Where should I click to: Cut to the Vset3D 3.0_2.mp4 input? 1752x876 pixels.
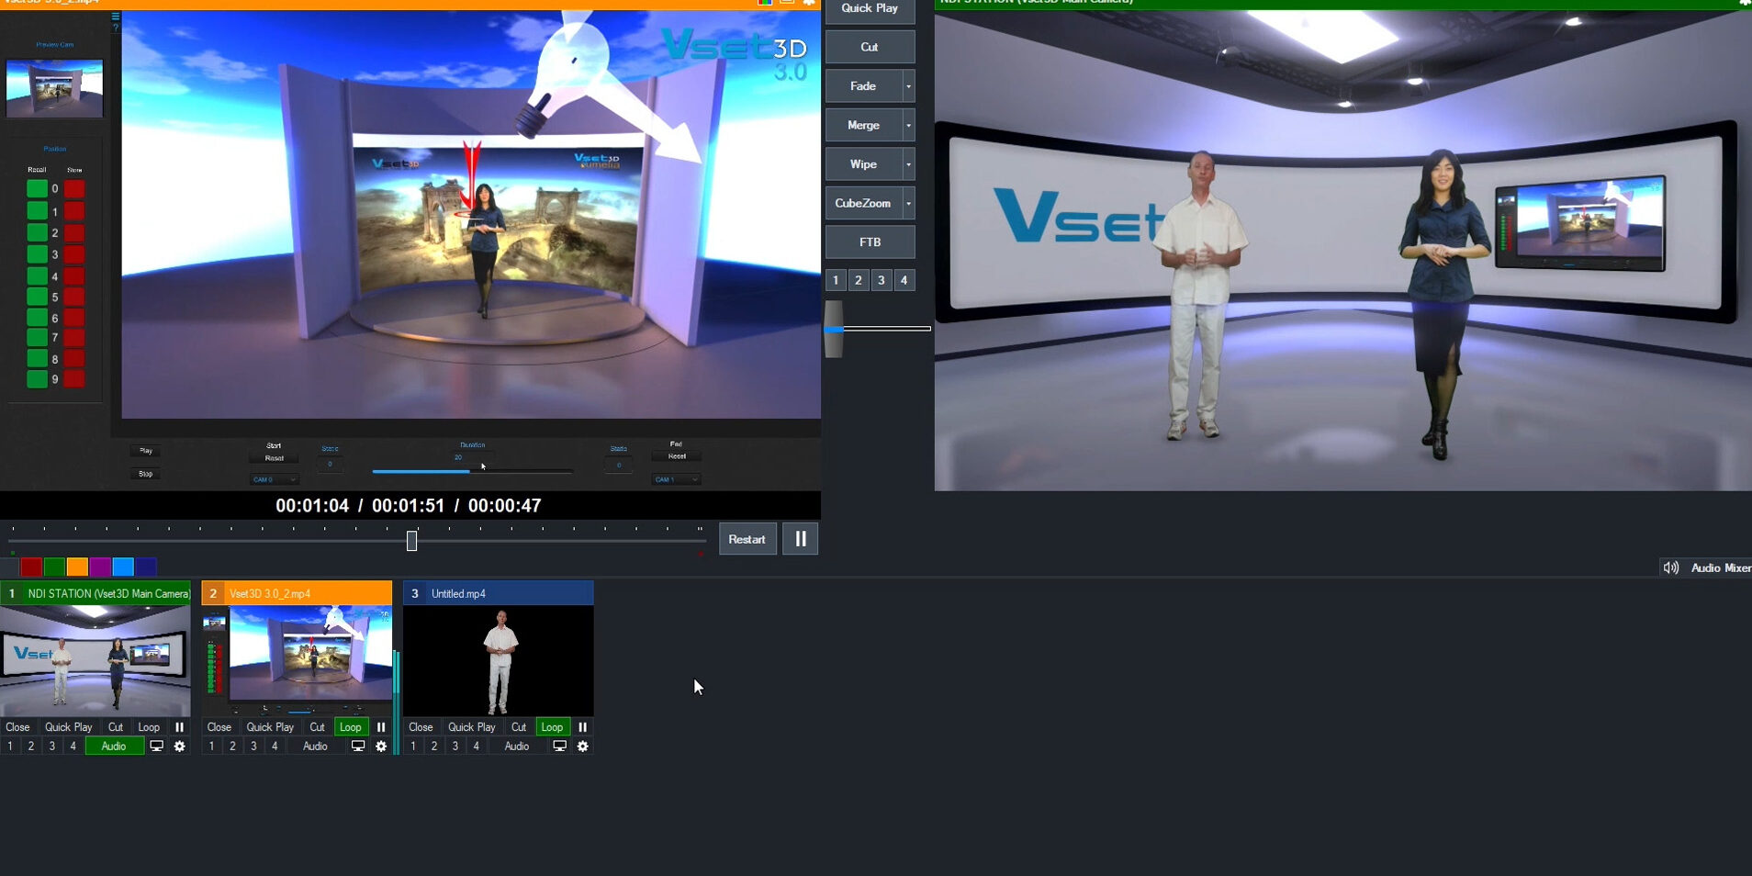(317, 727)
